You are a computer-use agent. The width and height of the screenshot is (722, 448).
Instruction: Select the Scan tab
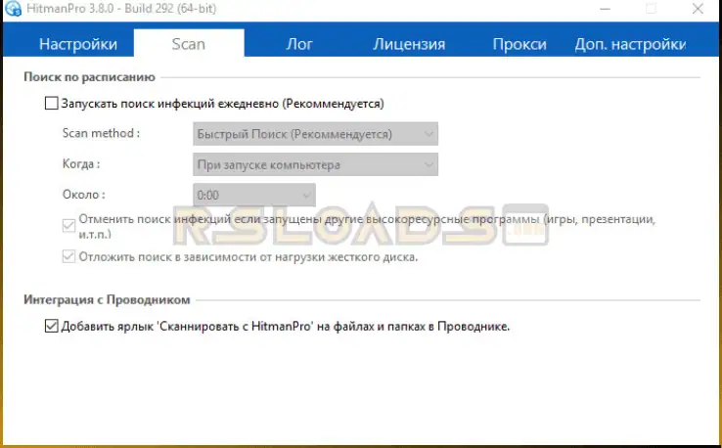(x=188, y=44)
